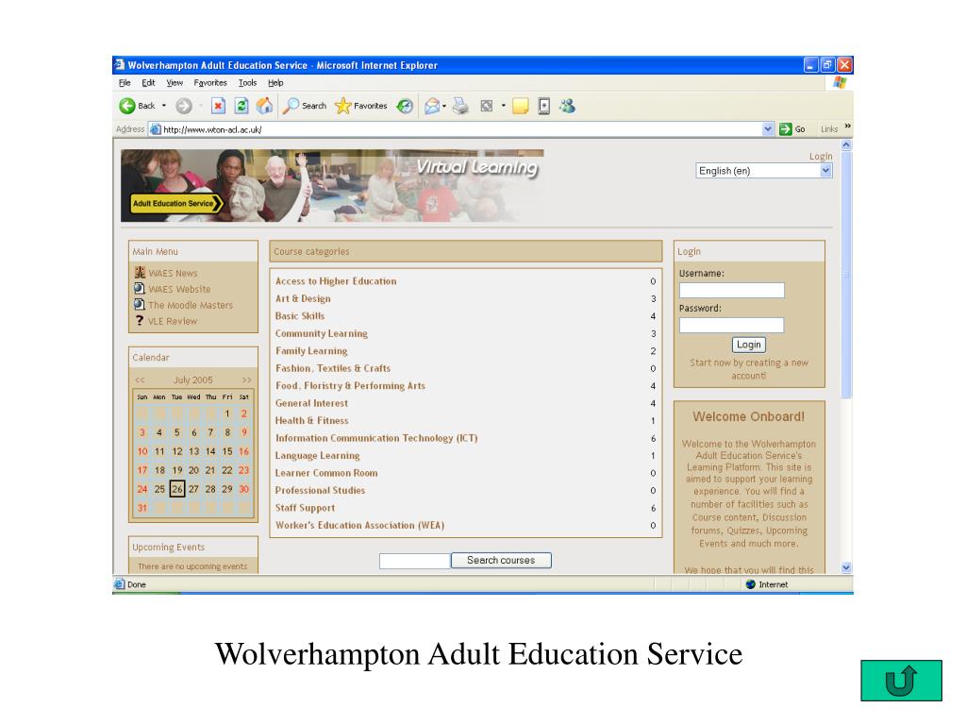Click inside the Username field
Image resolution: width=966 pixels, height=725 pixels.
pyautogui.click(x=731, y=291)
